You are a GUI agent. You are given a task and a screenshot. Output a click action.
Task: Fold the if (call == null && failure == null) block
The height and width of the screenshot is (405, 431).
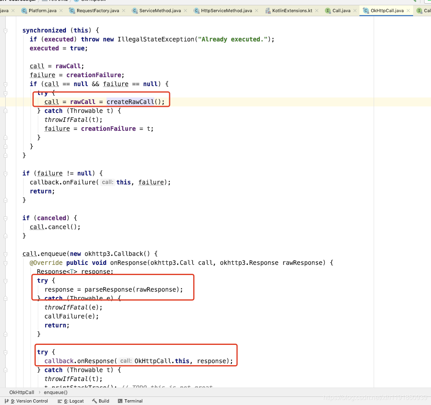(6, 84)
